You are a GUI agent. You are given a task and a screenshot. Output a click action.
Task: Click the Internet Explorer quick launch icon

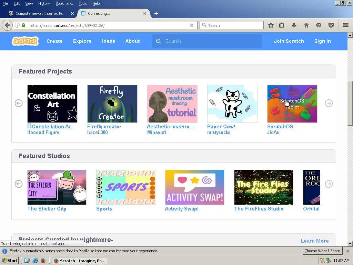pos(35,261)
